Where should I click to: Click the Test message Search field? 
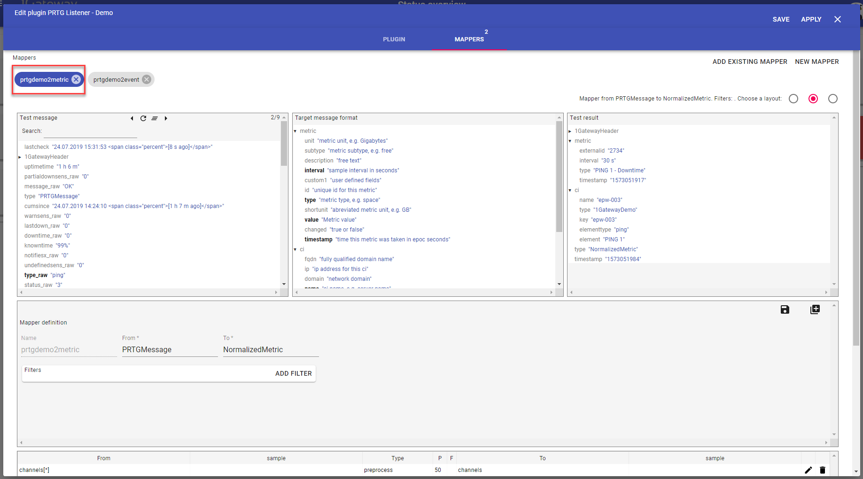click(x=90, y=131)
